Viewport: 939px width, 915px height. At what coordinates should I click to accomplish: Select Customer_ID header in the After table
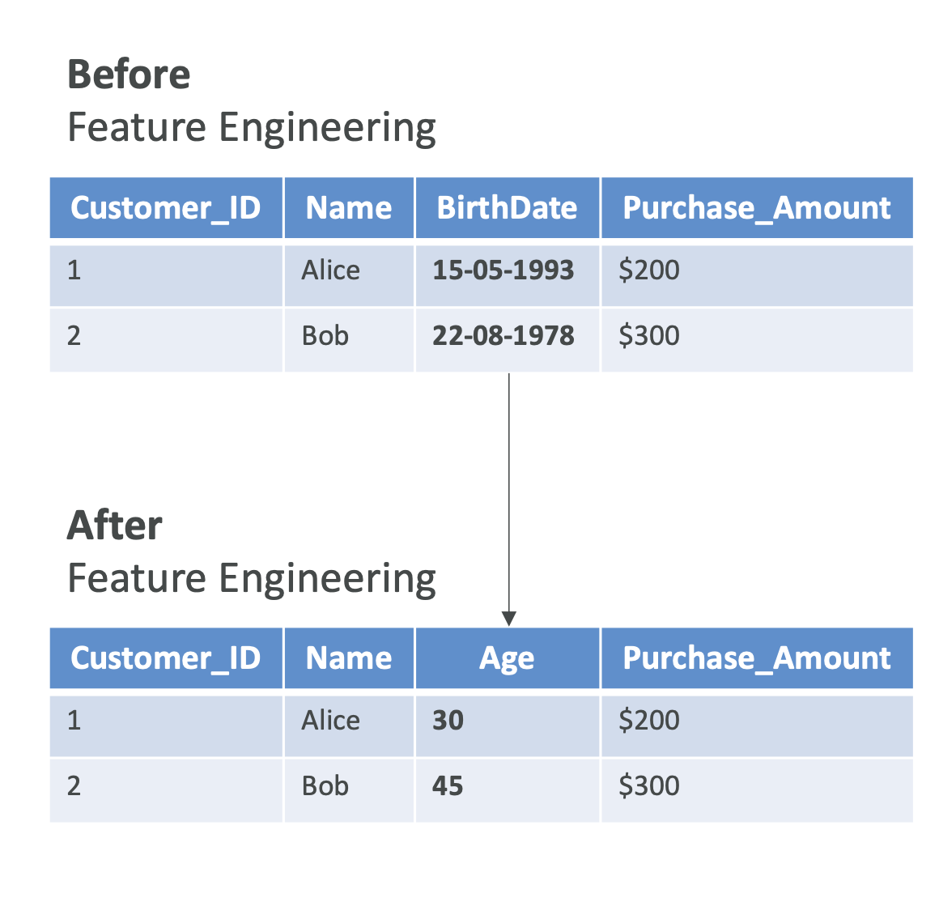point(165,658)
